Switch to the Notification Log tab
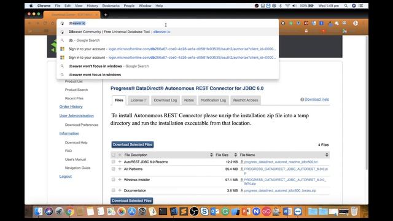 (x=213, y=100)
